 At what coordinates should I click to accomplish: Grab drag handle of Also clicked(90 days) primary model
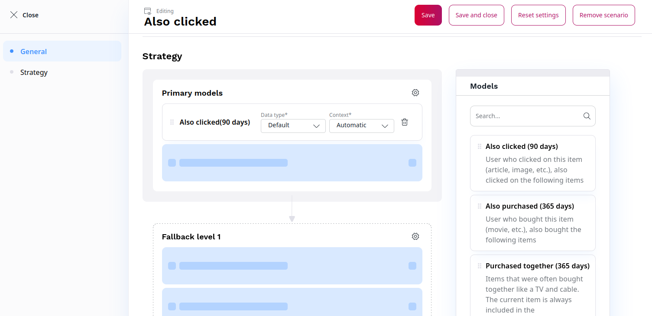point(172,122)
